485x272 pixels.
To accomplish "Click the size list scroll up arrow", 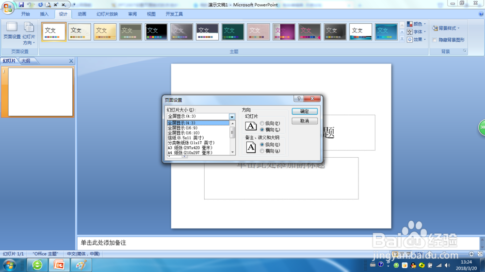I will coord(233,123).
